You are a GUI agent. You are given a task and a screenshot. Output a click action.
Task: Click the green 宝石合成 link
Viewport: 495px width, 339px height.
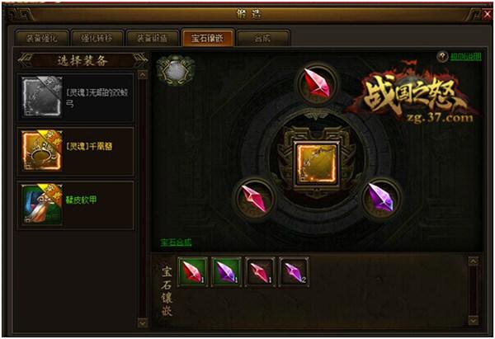176,242
